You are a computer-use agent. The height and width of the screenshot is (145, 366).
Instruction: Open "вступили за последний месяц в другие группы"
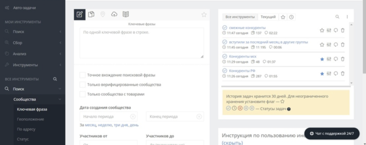(268, 42)
